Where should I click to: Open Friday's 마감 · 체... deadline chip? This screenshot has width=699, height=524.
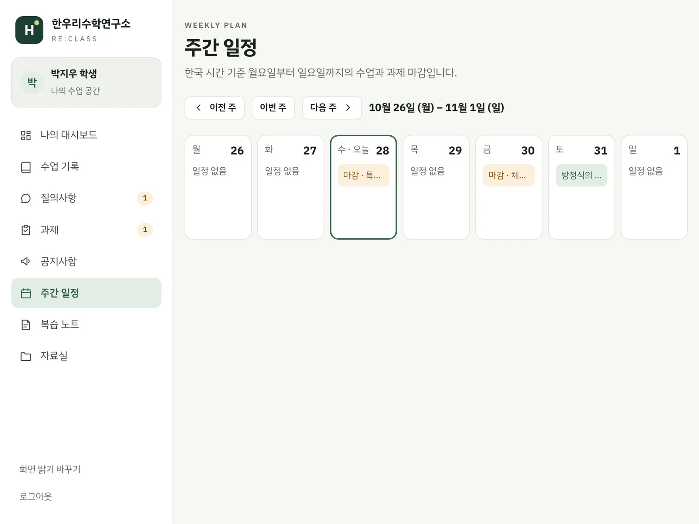(509, 175)
